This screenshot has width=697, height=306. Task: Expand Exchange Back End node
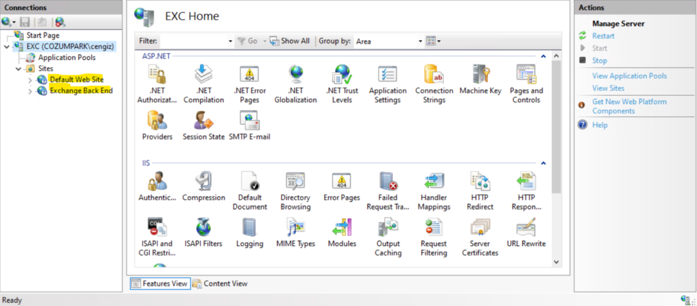30,91
